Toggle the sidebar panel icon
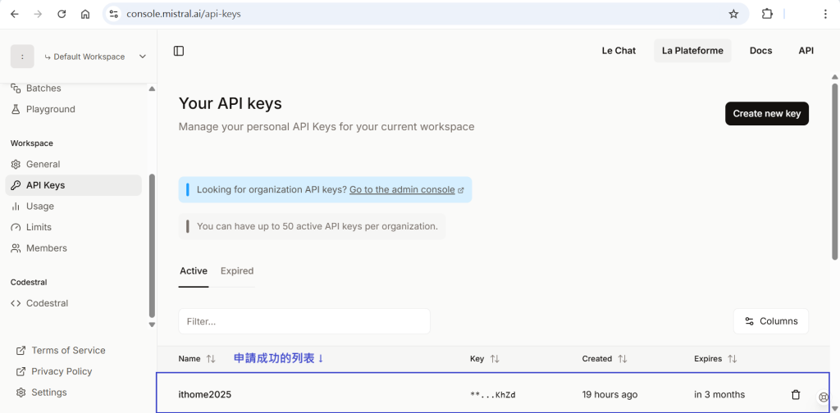Screen dimensions: 840x413 click(179, 51)
